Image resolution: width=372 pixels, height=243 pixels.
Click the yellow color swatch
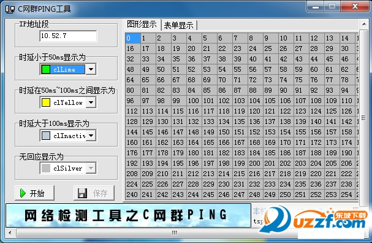pyautogui.click(x=45, y=102)
